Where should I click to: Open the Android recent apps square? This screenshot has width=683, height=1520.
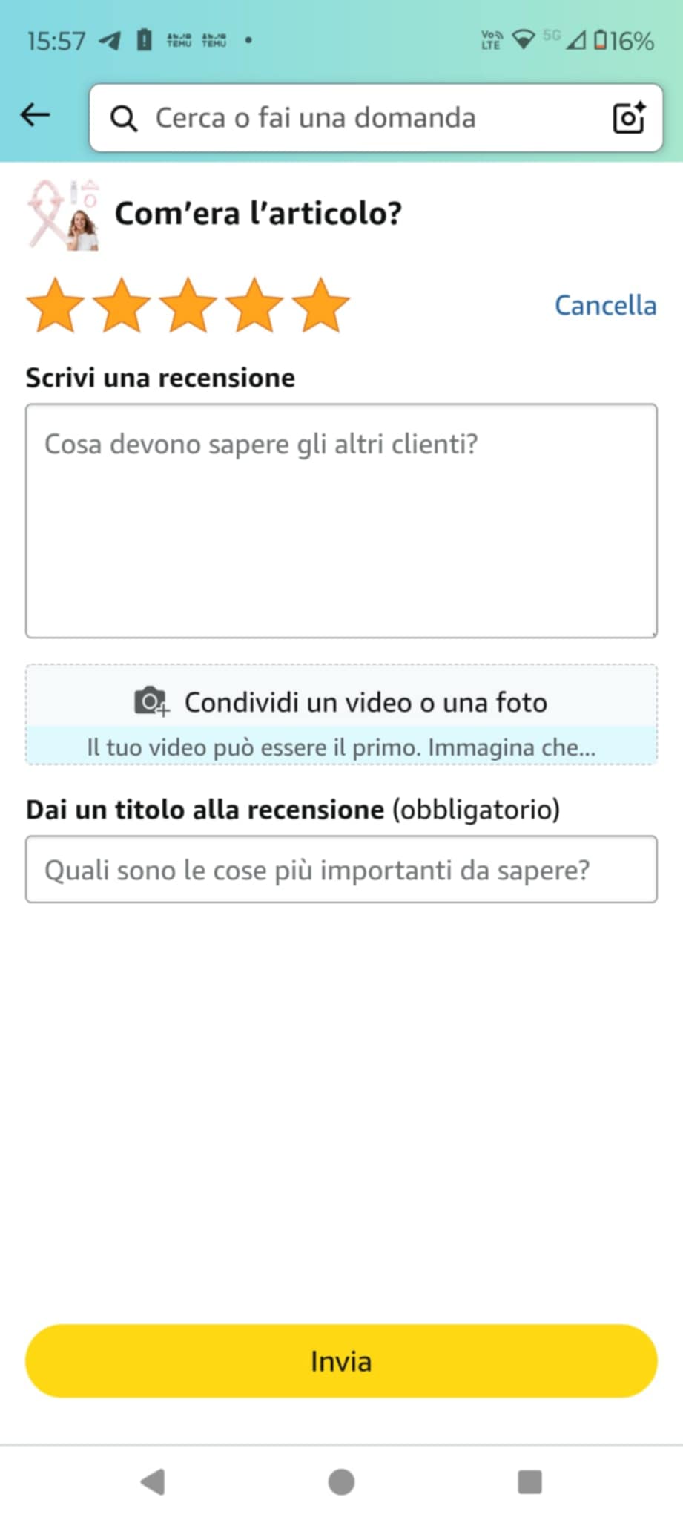529,1482
